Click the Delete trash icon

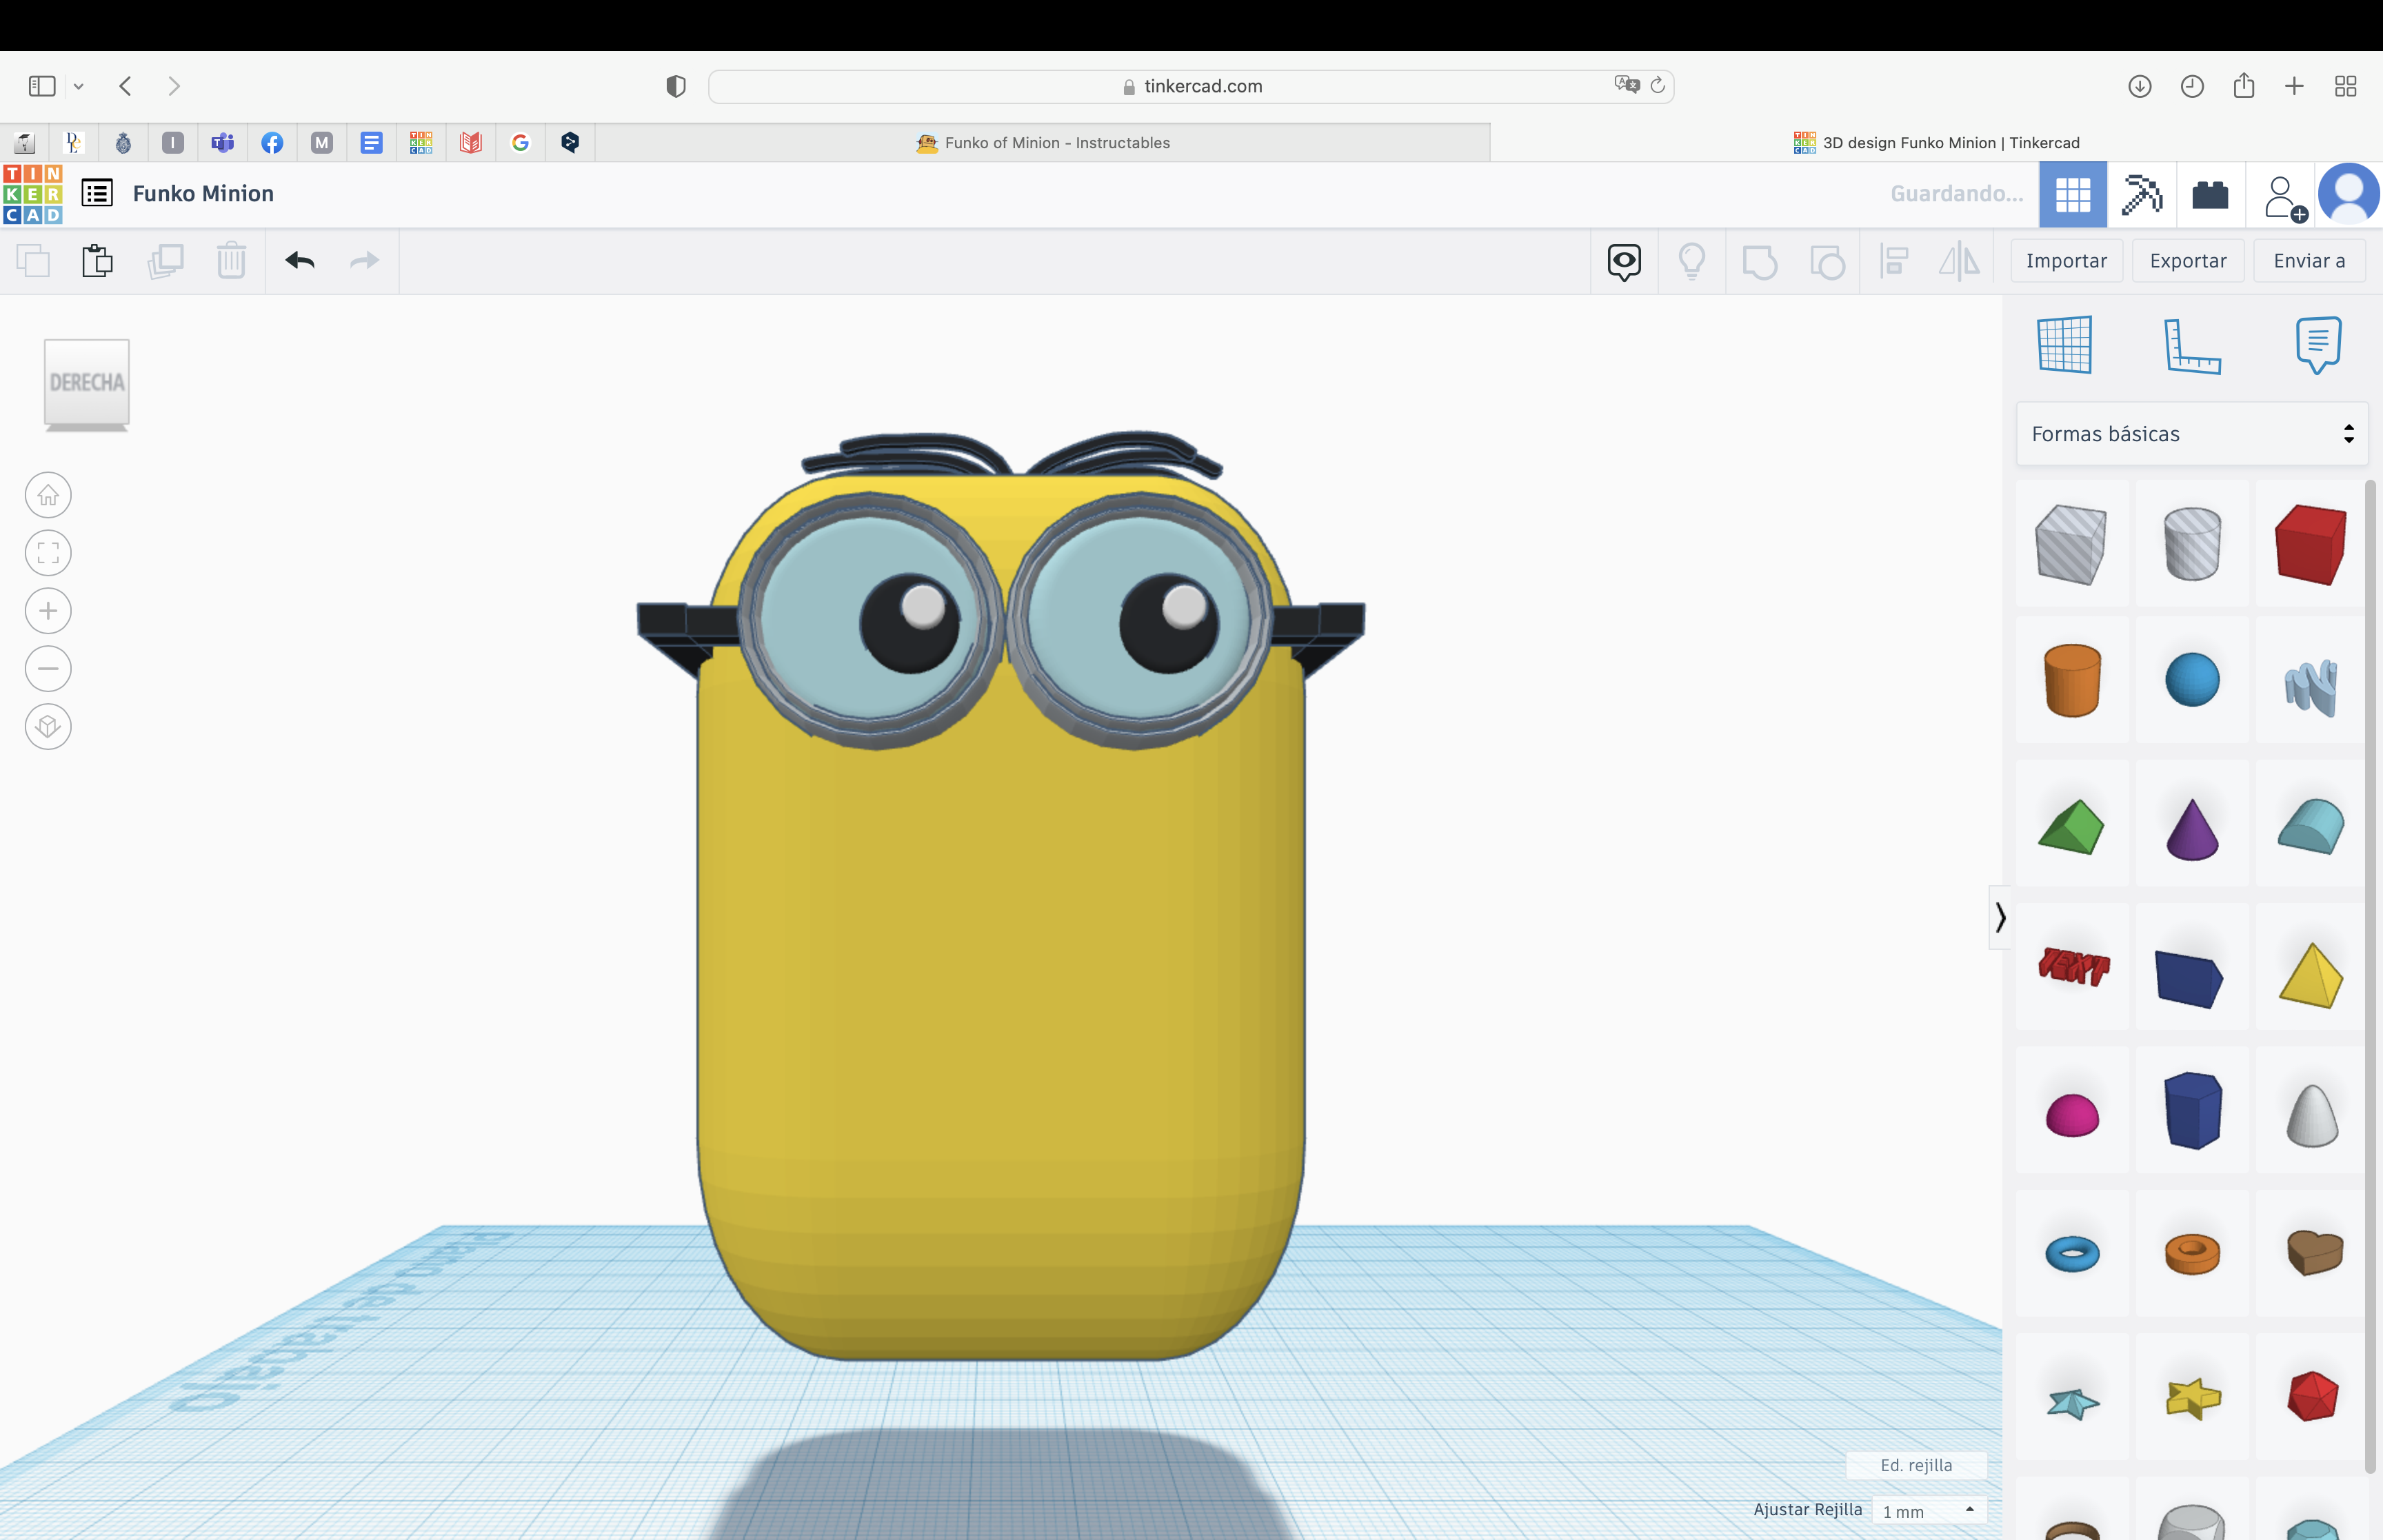pos(232,261)
